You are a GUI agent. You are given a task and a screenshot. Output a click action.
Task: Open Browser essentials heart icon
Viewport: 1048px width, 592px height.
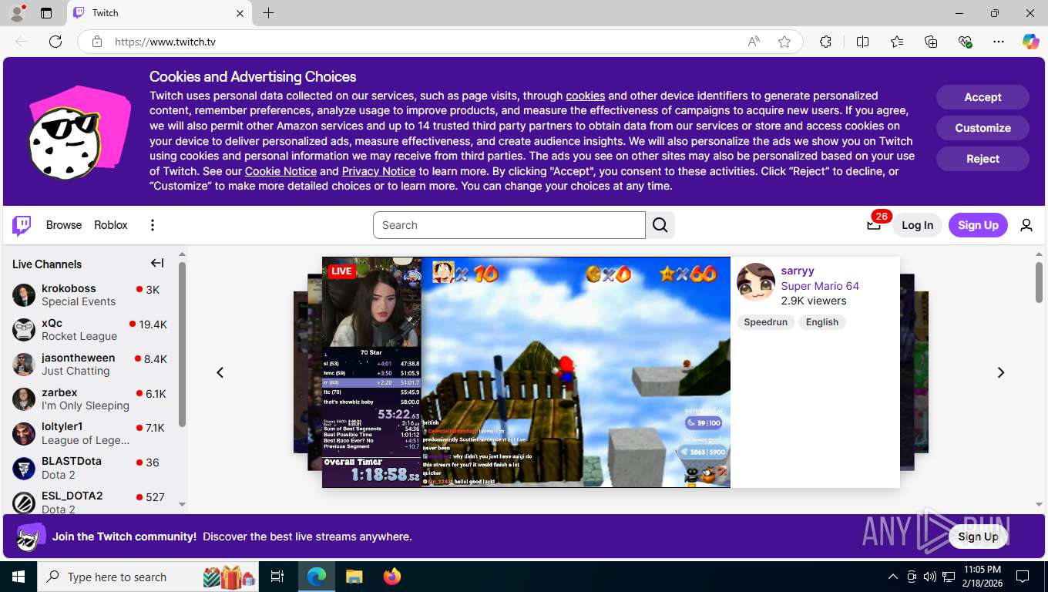coord(965,42)
